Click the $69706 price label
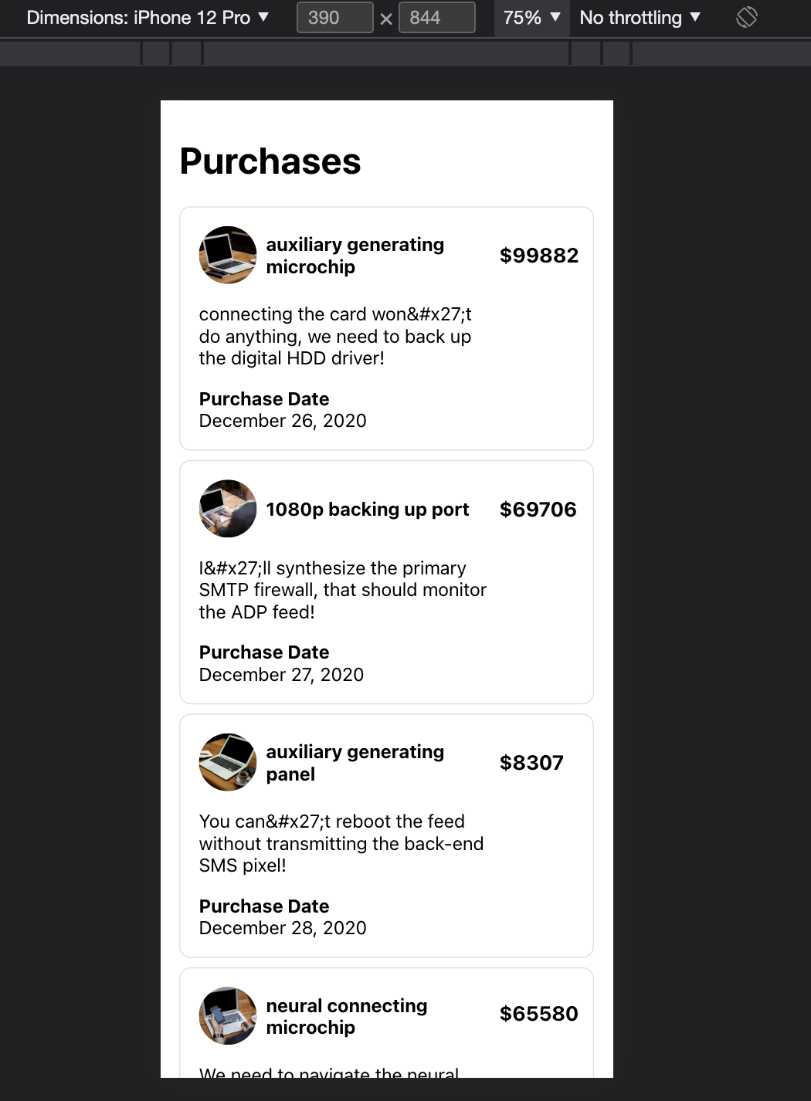811x1101 pixels. pos(538,509)
